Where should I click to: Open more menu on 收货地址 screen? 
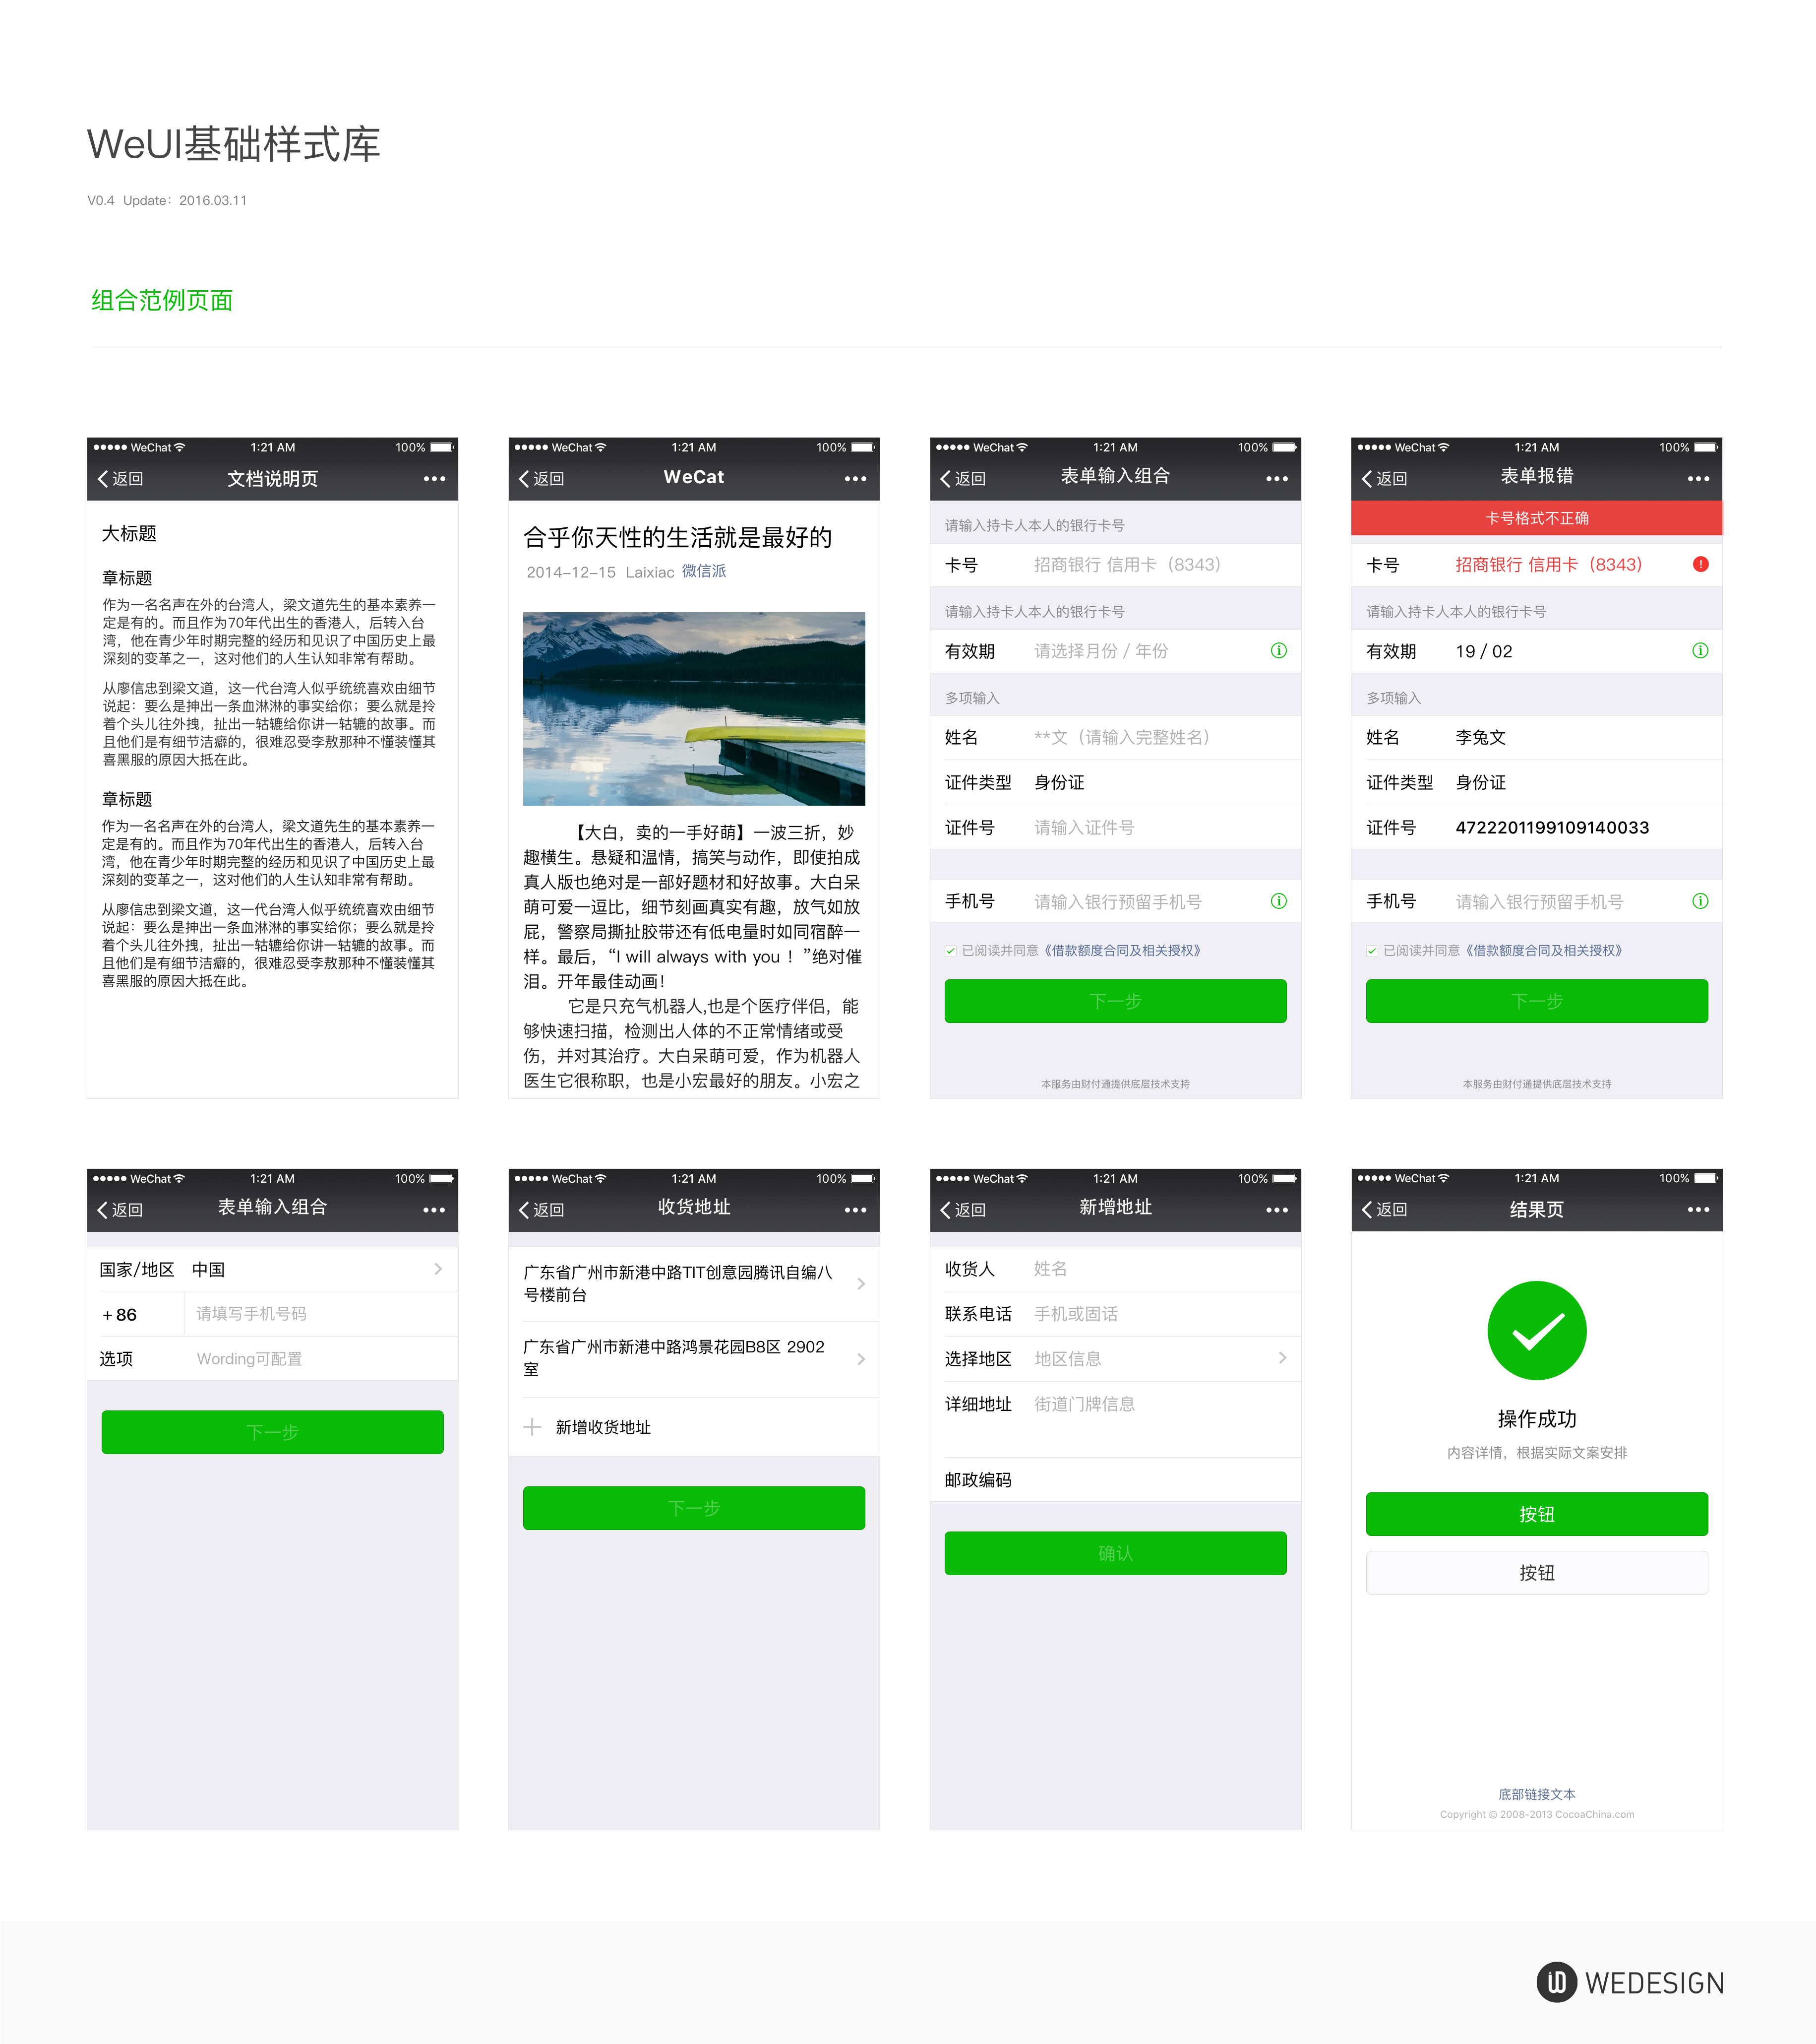(855, 1210)
